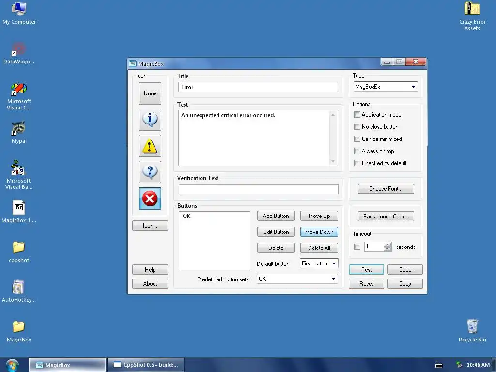Click Add Button
This screenshot has height=372, width=496.
pos(276,216)
